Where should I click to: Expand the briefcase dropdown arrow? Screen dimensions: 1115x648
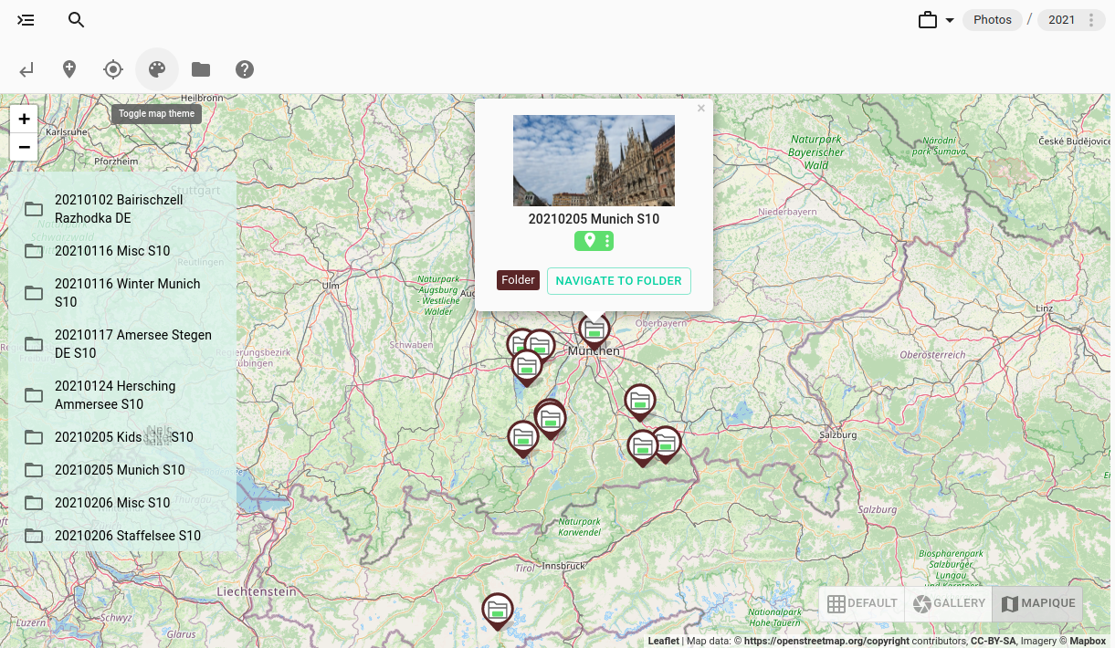tap(950, 20)
